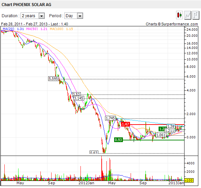This screenshot has height=188, width=201.
Task: Click the green 0.93 support label
Action: (x=118, y=140)
